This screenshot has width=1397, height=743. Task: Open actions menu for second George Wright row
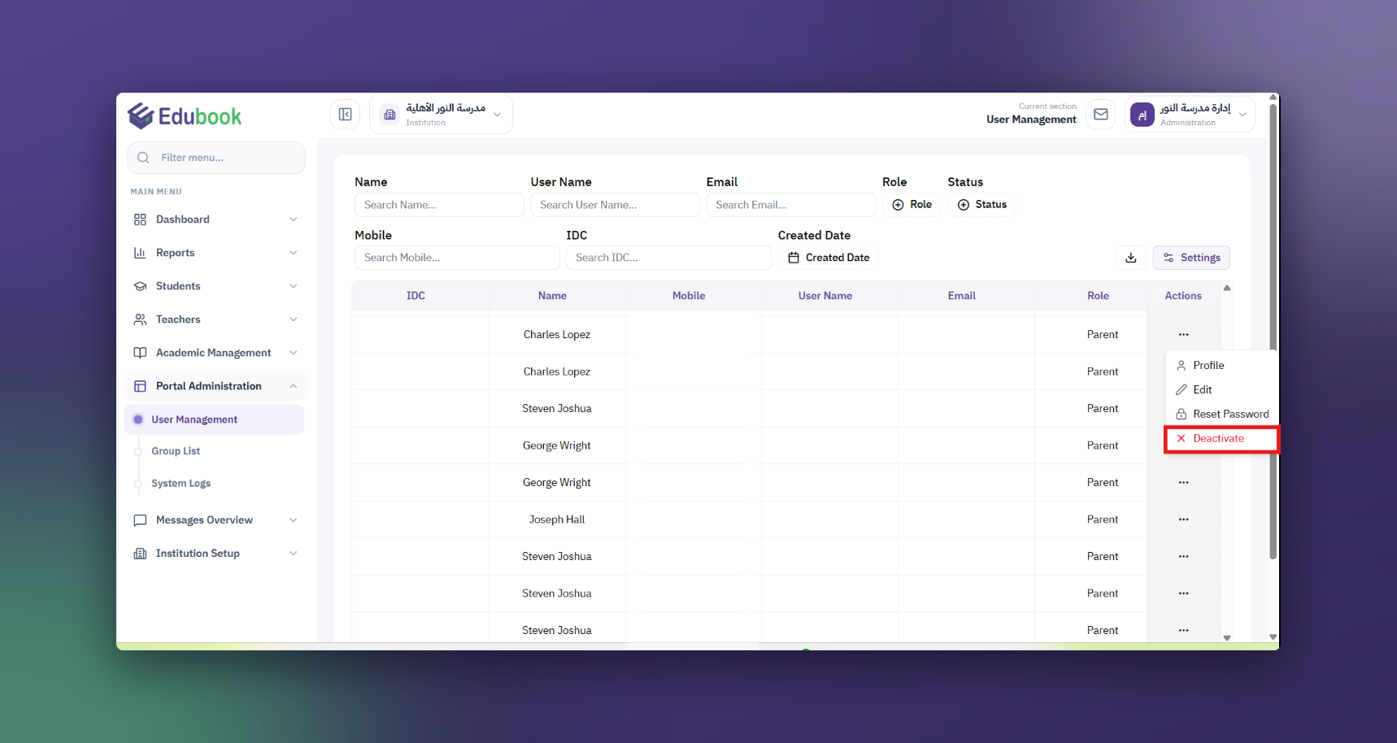pyautogui.click(x=1183, y=482)
